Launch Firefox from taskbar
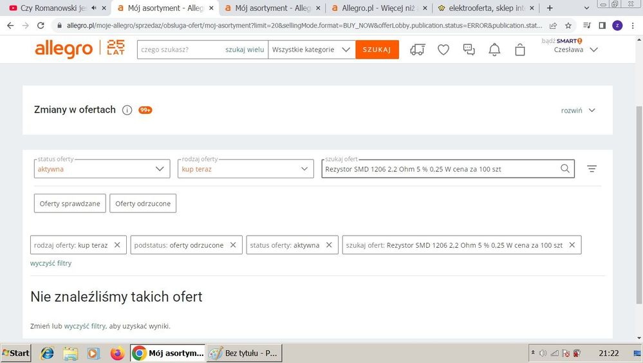The width and height of the screenshot is (643, 363). [x=117, y=353]
